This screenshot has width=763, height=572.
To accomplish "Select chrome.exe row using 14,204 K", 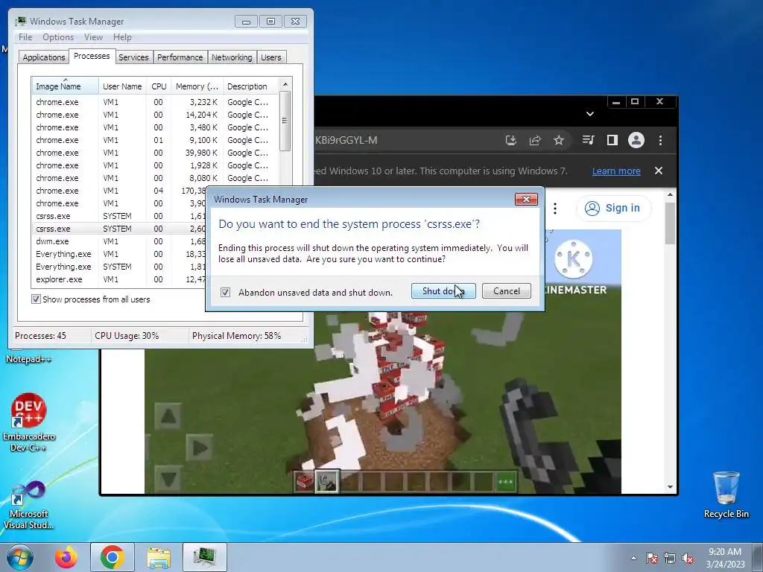I will pyautogui.click(x=155, y=115).
